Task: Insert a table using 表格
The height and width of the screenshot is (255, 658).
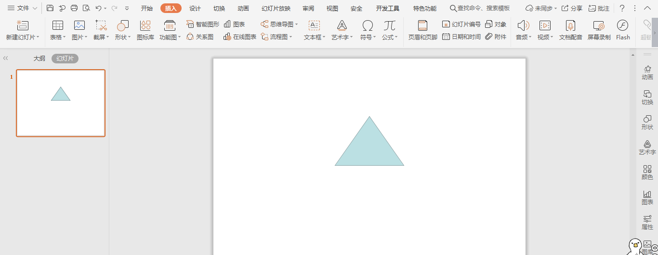Action: pyautogui.click(x=58, y=30)
